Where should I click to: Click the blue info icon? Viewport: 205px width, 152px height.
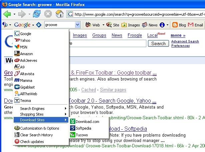pos(162,25)
